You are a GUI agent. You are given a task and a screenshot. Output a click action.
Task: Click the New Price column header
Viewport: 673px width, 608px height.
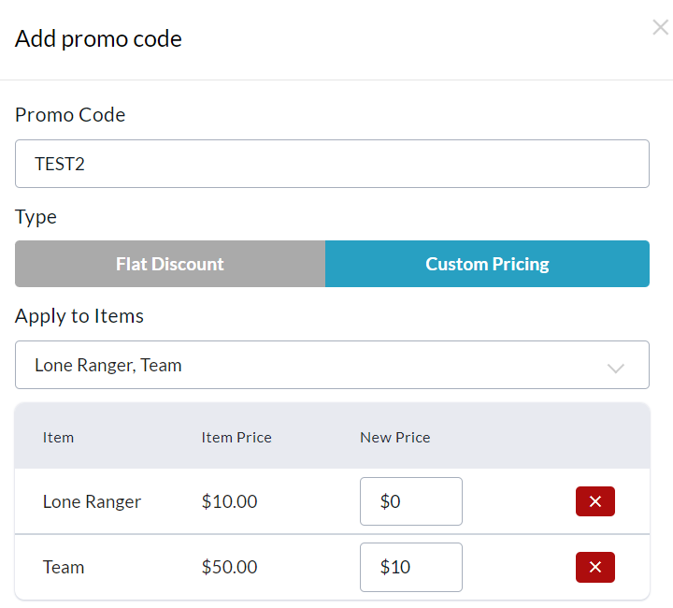coord(394,437)
